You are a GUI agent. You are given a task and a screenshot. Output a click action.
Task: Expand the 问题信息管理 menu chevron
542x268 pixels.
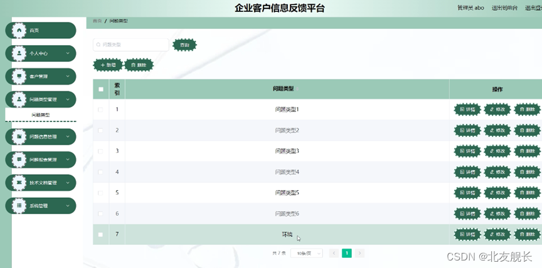[68, 137]
